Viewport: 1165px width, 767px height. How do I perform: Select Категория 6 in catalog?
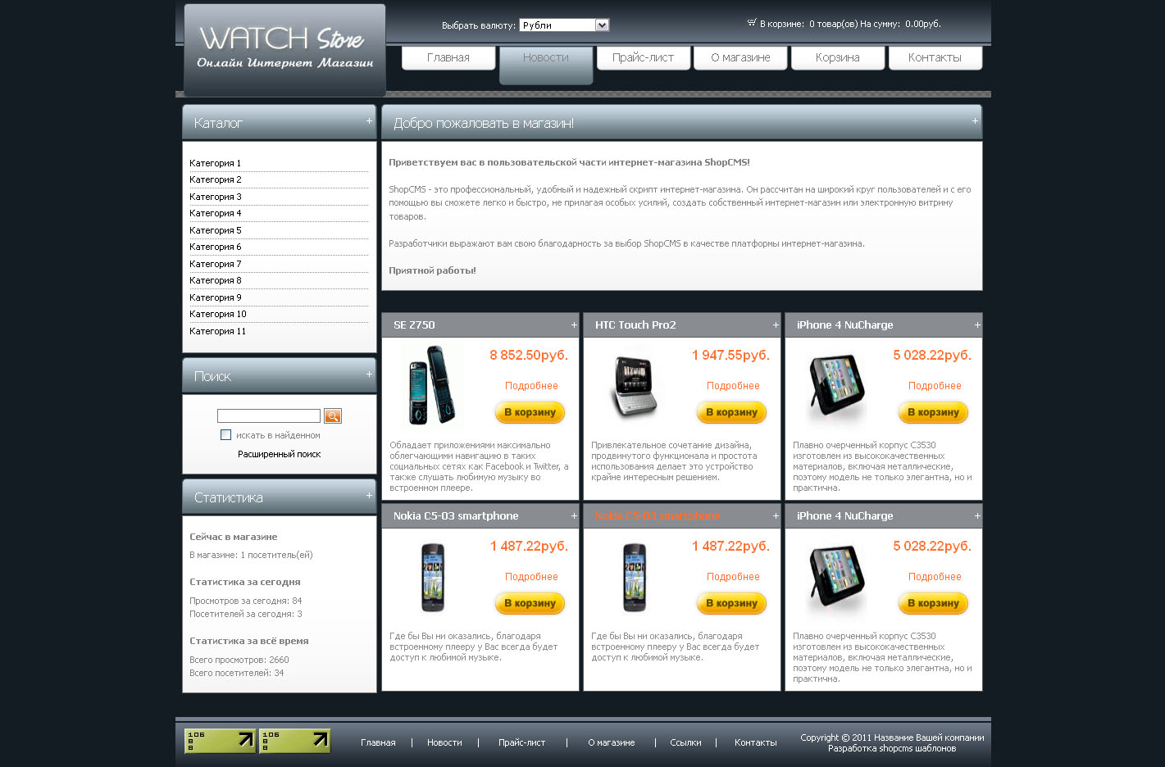(216, 247)
